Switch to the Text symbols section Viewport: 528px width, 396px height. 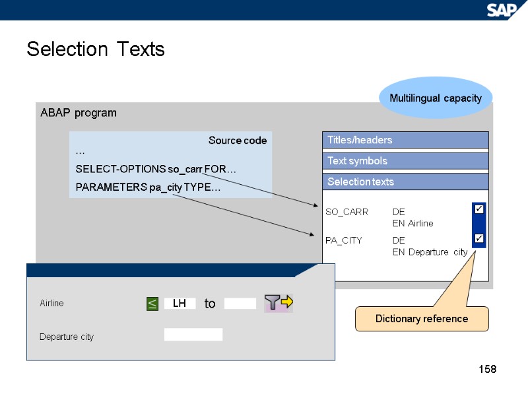pyautogui.click(x=405, y=161)
